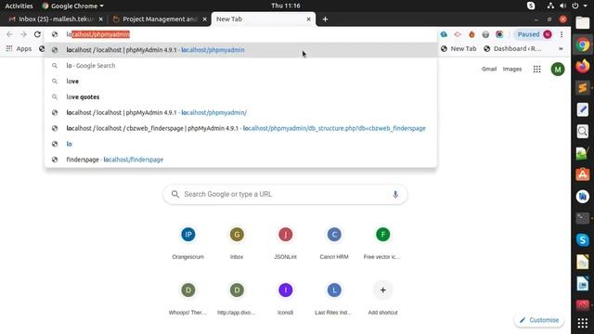The width and height of the screenshot is (594, 334).
Task: Open the Whoops! Ther... shortcut tile
Action: pyautogui.click(x=187, y=298)
